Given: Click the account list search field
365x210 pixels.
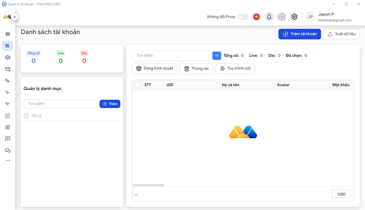Looking at the screenshot, I should 171,56.
